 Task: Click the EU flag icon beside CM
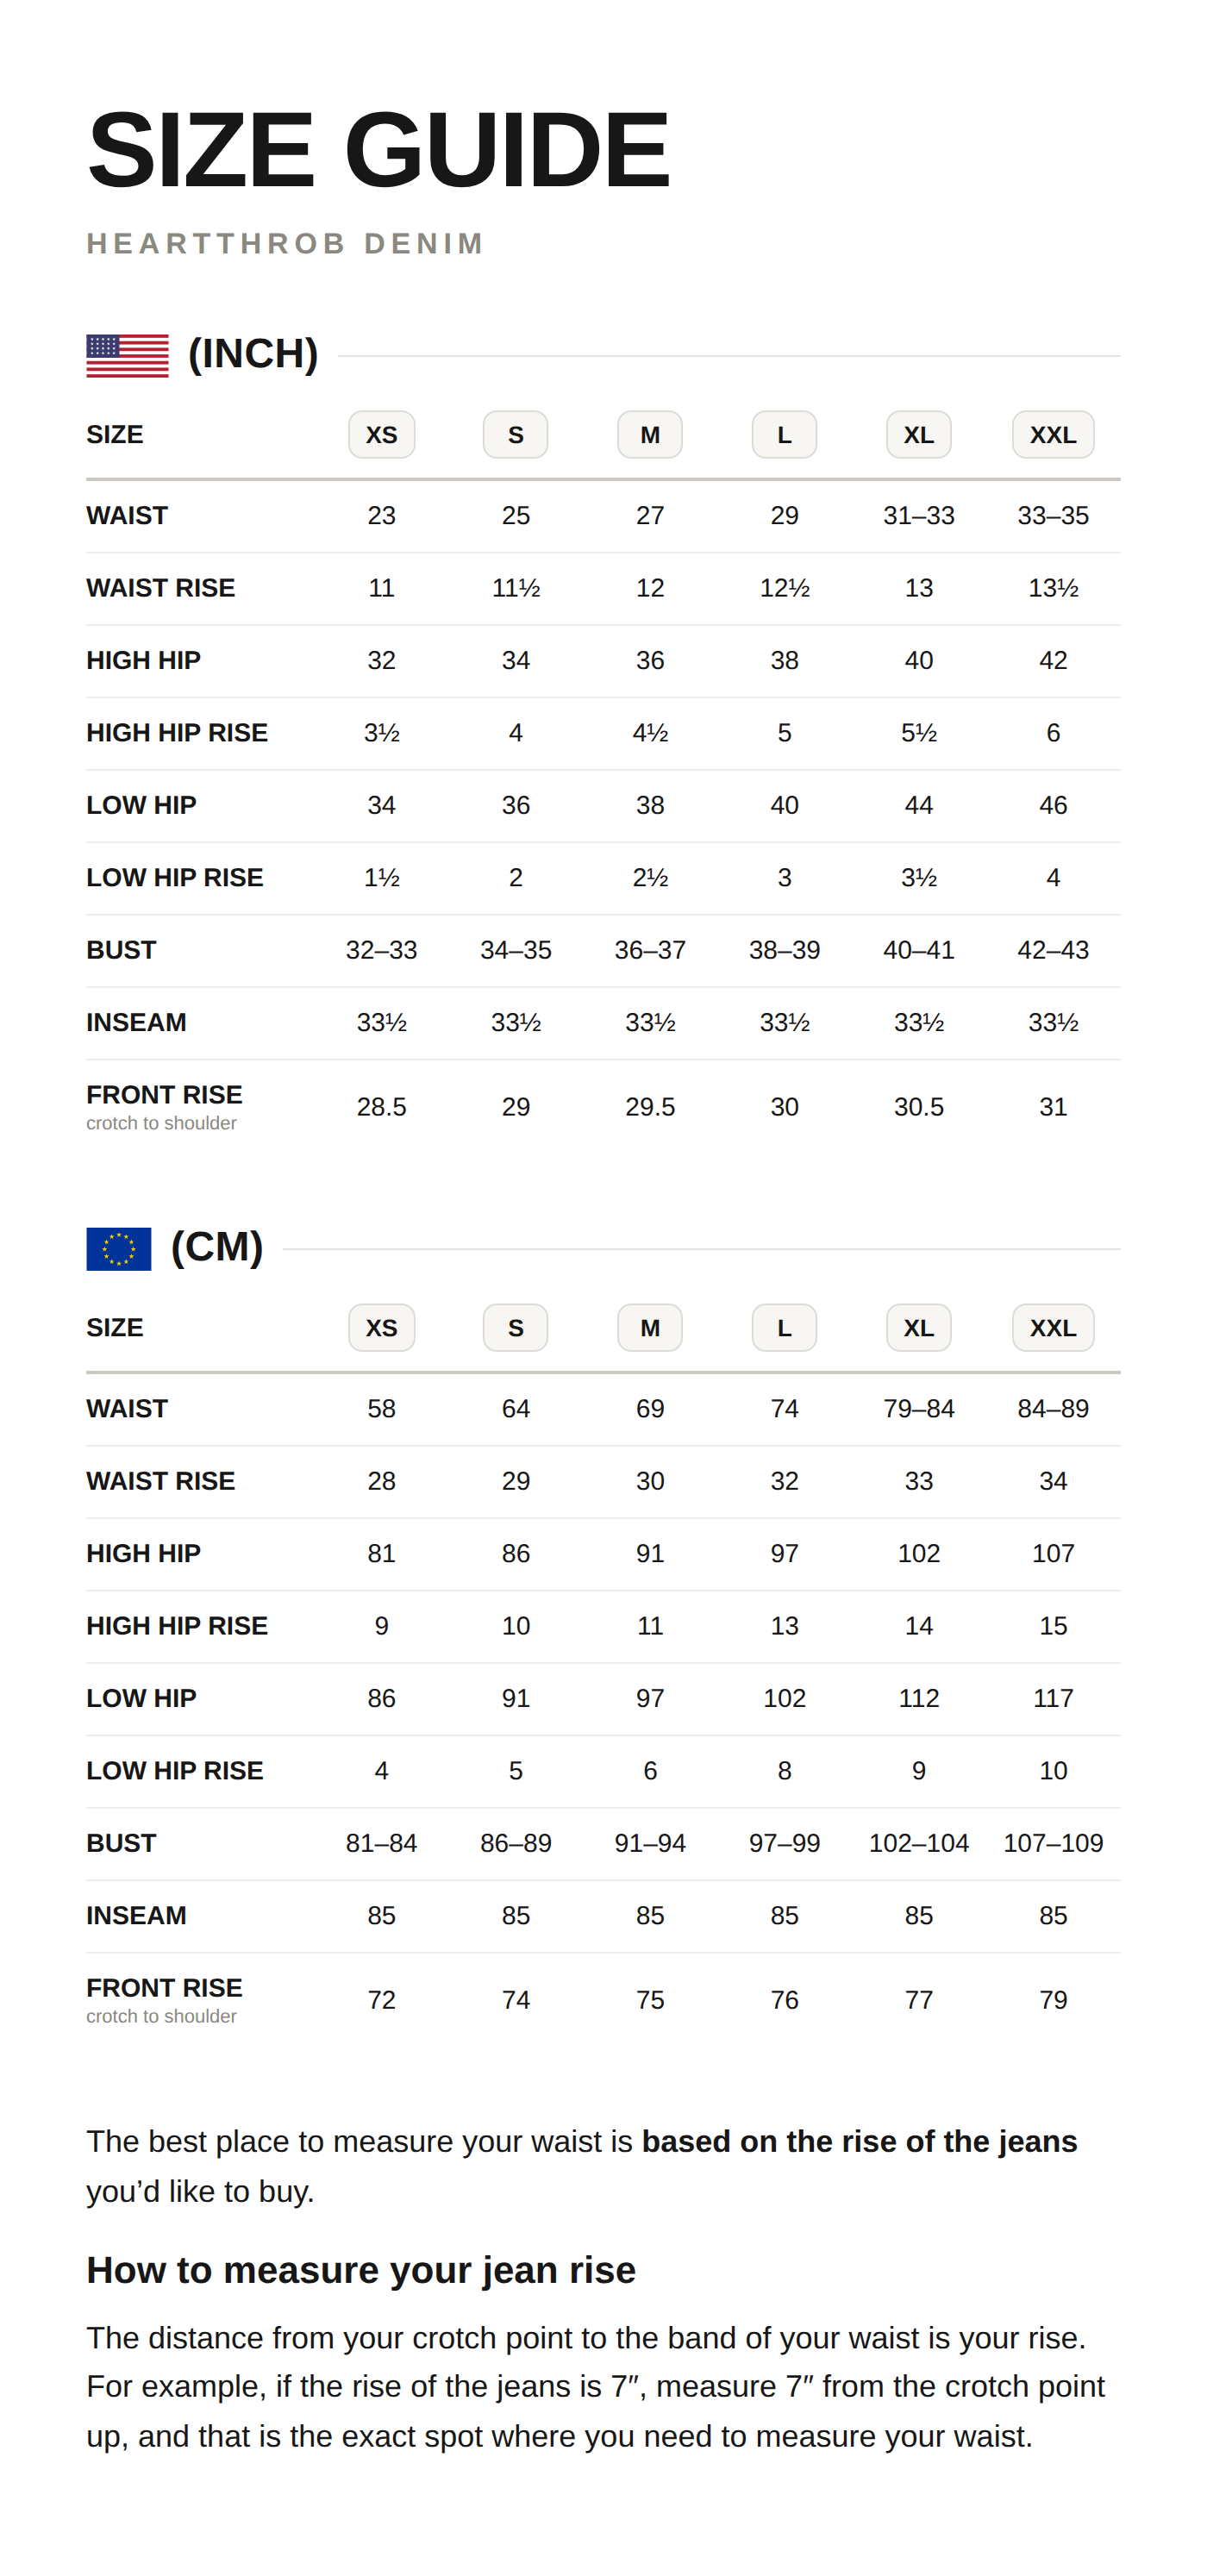[118, 1248]
